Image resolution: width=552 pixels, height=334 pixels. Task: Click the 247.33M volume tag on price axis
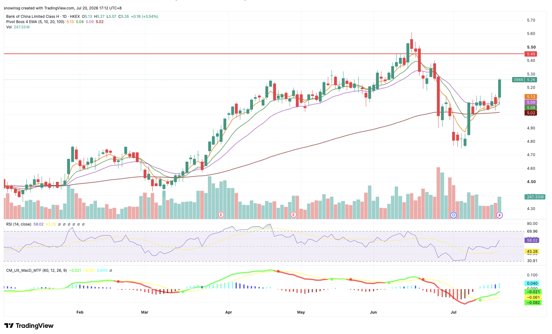(534, 197)
